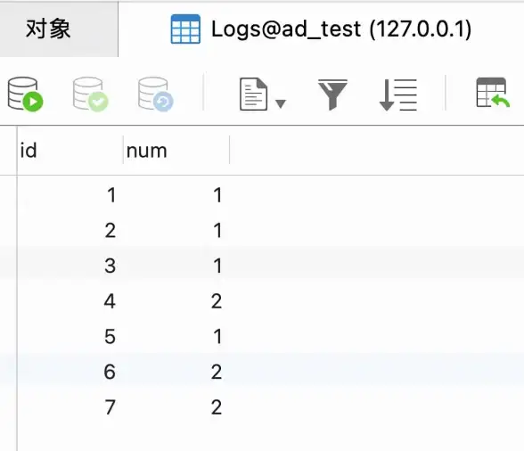Select the id cell with value 7

click(70, 407)
